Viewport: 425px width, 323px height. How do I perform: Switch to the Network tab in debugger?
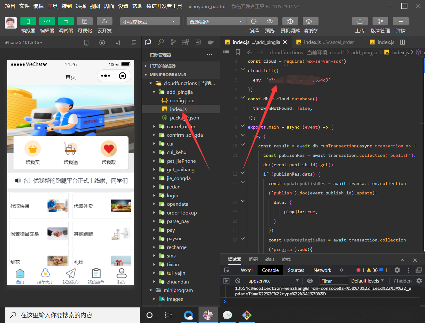pyautogui.click(x=322, y=270)
